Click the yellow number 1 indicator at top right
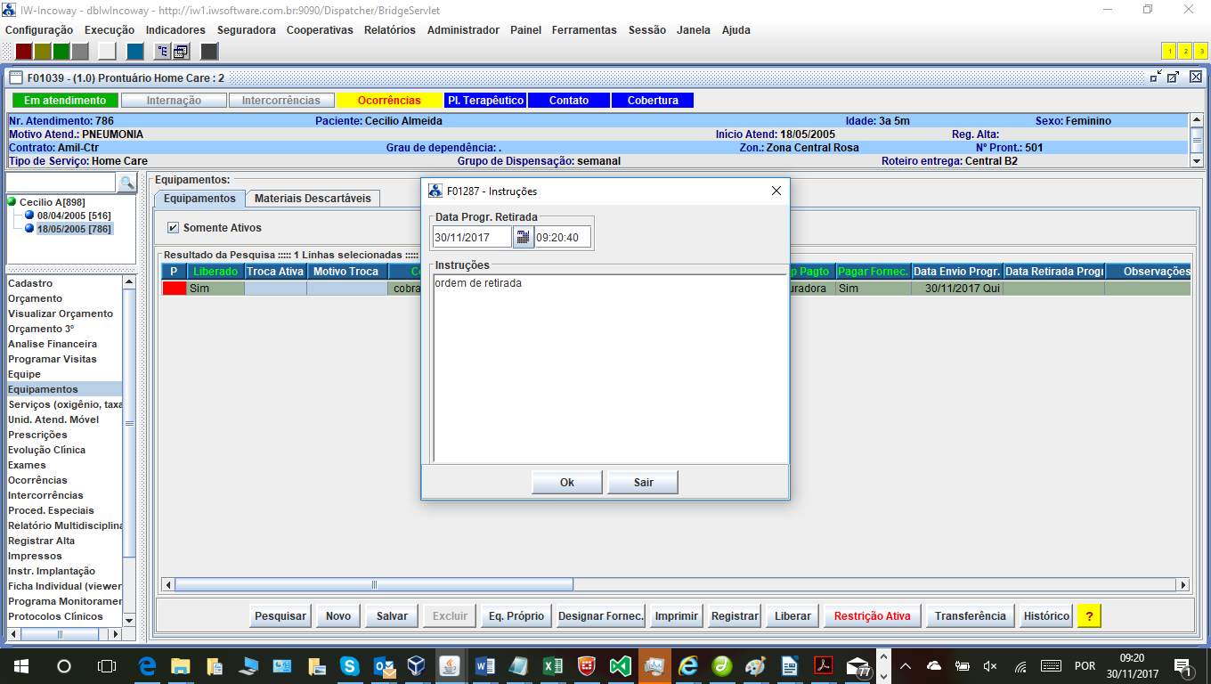 (x=1169, y=51)
